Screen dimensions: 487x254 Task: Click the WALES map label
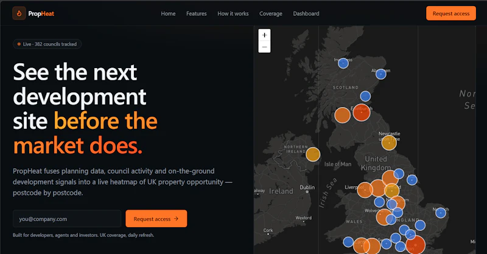click(354, 221)
